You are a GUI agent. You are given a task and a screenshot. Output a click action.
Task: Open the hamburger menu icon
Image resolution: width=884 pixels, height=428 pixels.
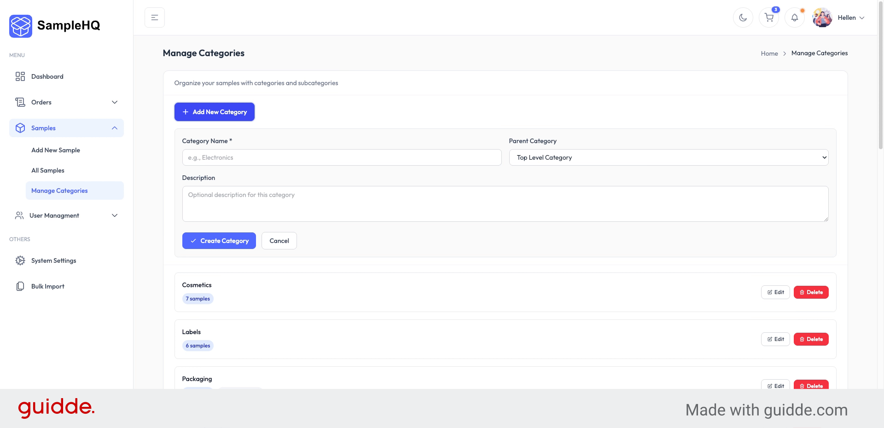click(x=154, y=17)
